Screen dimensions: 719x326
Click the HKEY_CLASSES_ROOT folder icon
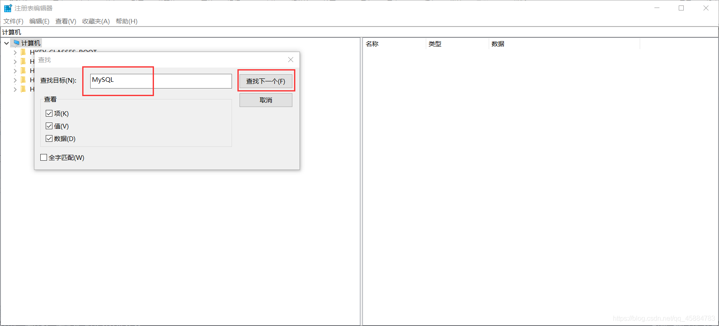[x=23, y=52]
